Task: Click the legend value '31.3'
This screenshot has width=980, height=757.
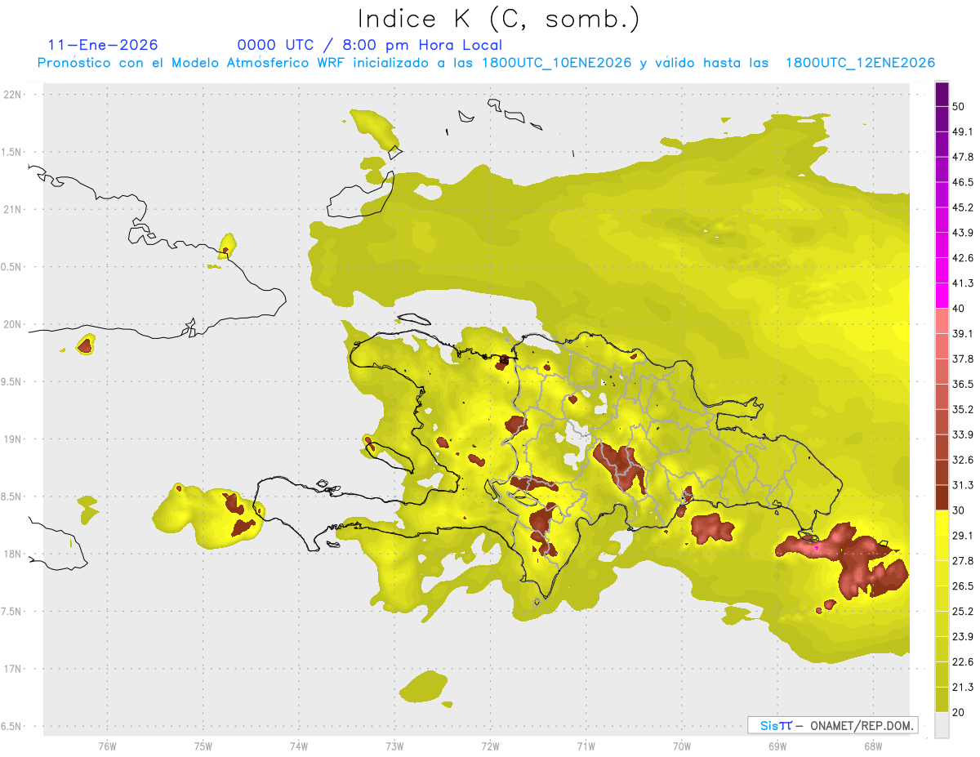Action: click(x=963, y=485)
